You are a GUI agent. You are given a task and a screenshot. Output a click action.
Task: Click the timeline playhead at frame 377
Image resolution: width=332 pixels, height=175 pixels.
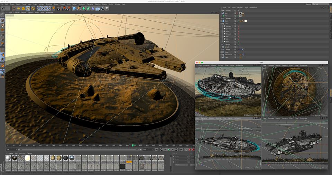pos(133,145)
